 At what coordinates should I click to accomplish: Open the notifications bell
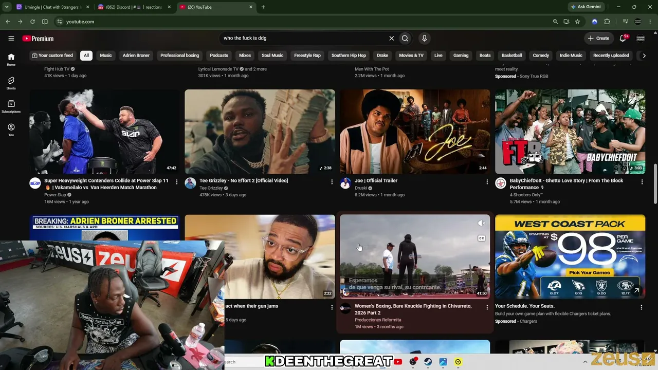tap(623, 38)
